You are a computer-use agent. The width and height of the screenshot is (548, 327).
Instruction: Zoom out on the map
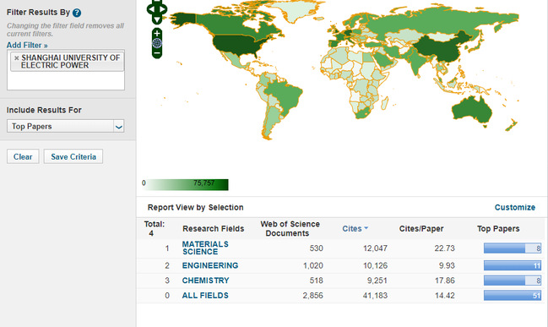click(x=157, y=53)
